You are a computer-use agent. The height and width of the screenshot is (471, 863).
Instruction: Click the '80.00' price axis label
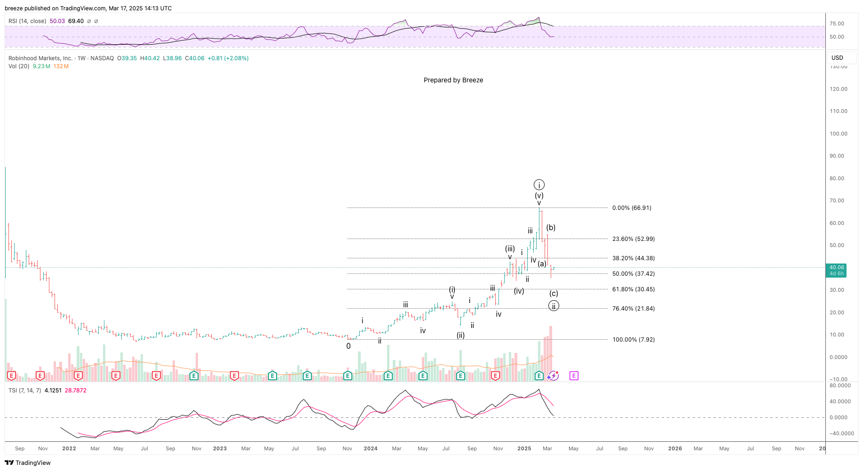click(837, 178)
